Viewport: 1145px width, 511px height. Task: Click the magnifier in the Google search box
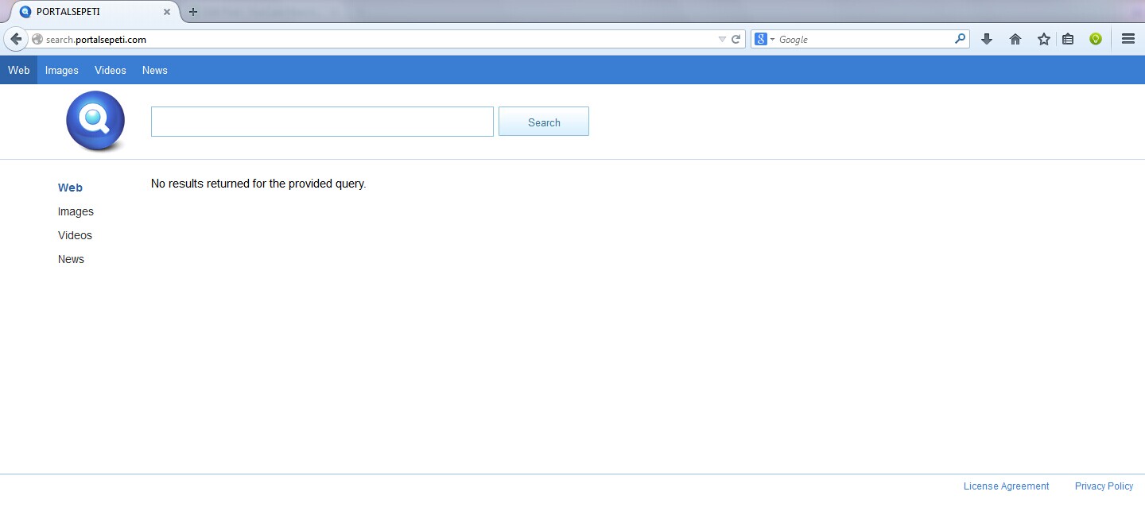tap(960, 38)
